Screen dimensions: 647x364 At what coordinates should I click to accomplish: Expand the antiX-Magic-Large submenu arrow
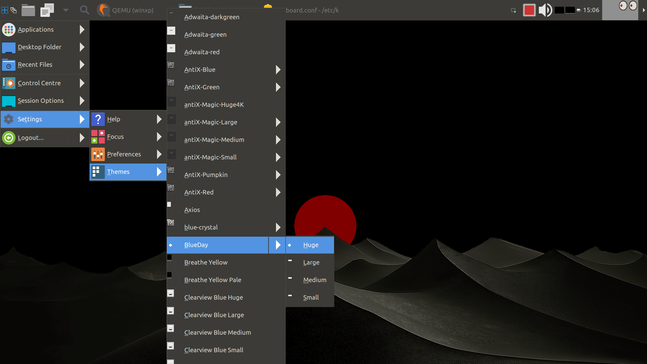pyautogui.click(x=278, y=122)
